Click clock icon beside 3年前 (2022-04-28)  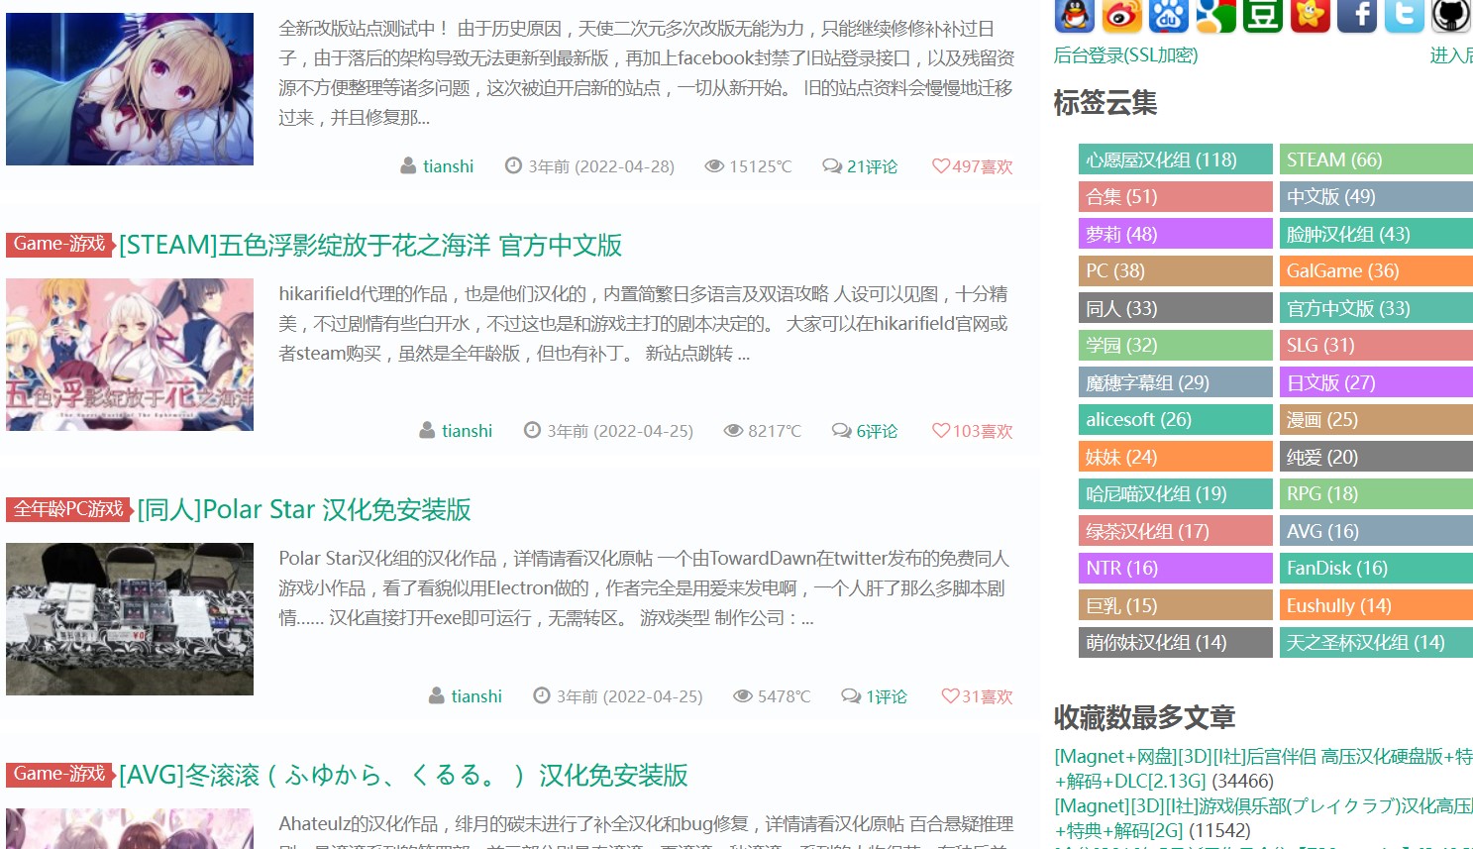(x=513, y=166)
